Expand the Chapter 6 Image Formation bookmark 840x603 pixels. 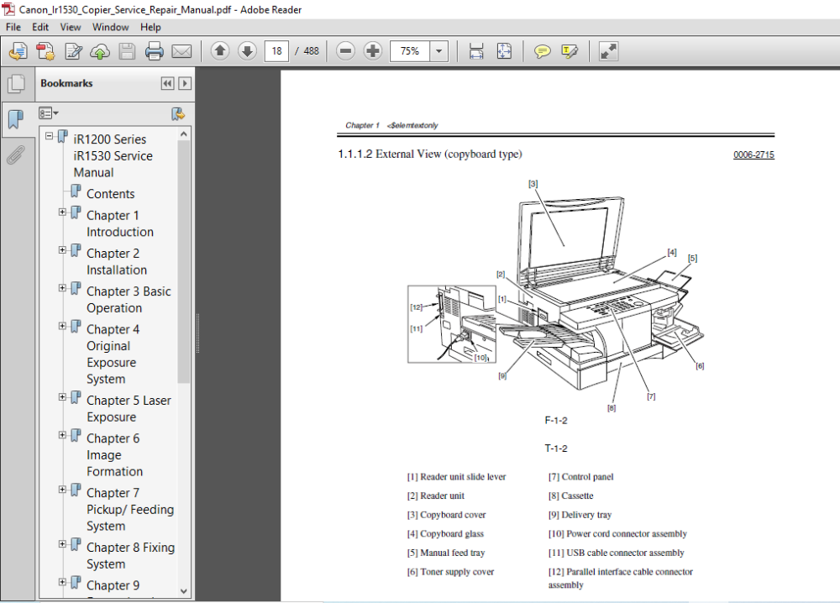pyautogui.click(x=63, y=435)
